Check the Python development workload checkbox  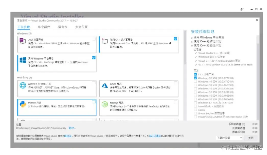(94, 102)
